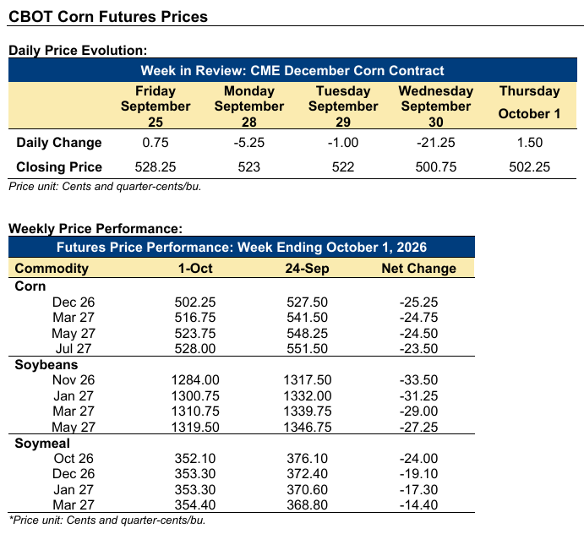Select the Soymeal Oct 26 net change -24.00
This screenshot has height=534, width=584.
418,459
